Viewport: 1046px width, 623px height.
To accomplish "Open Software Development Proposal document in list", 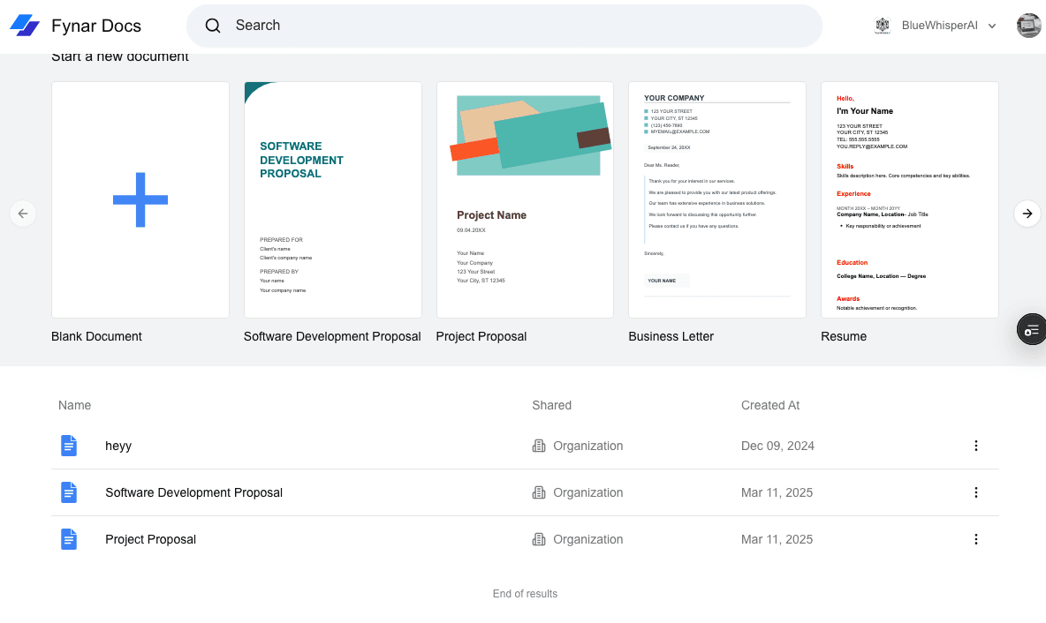I will 194,492.
